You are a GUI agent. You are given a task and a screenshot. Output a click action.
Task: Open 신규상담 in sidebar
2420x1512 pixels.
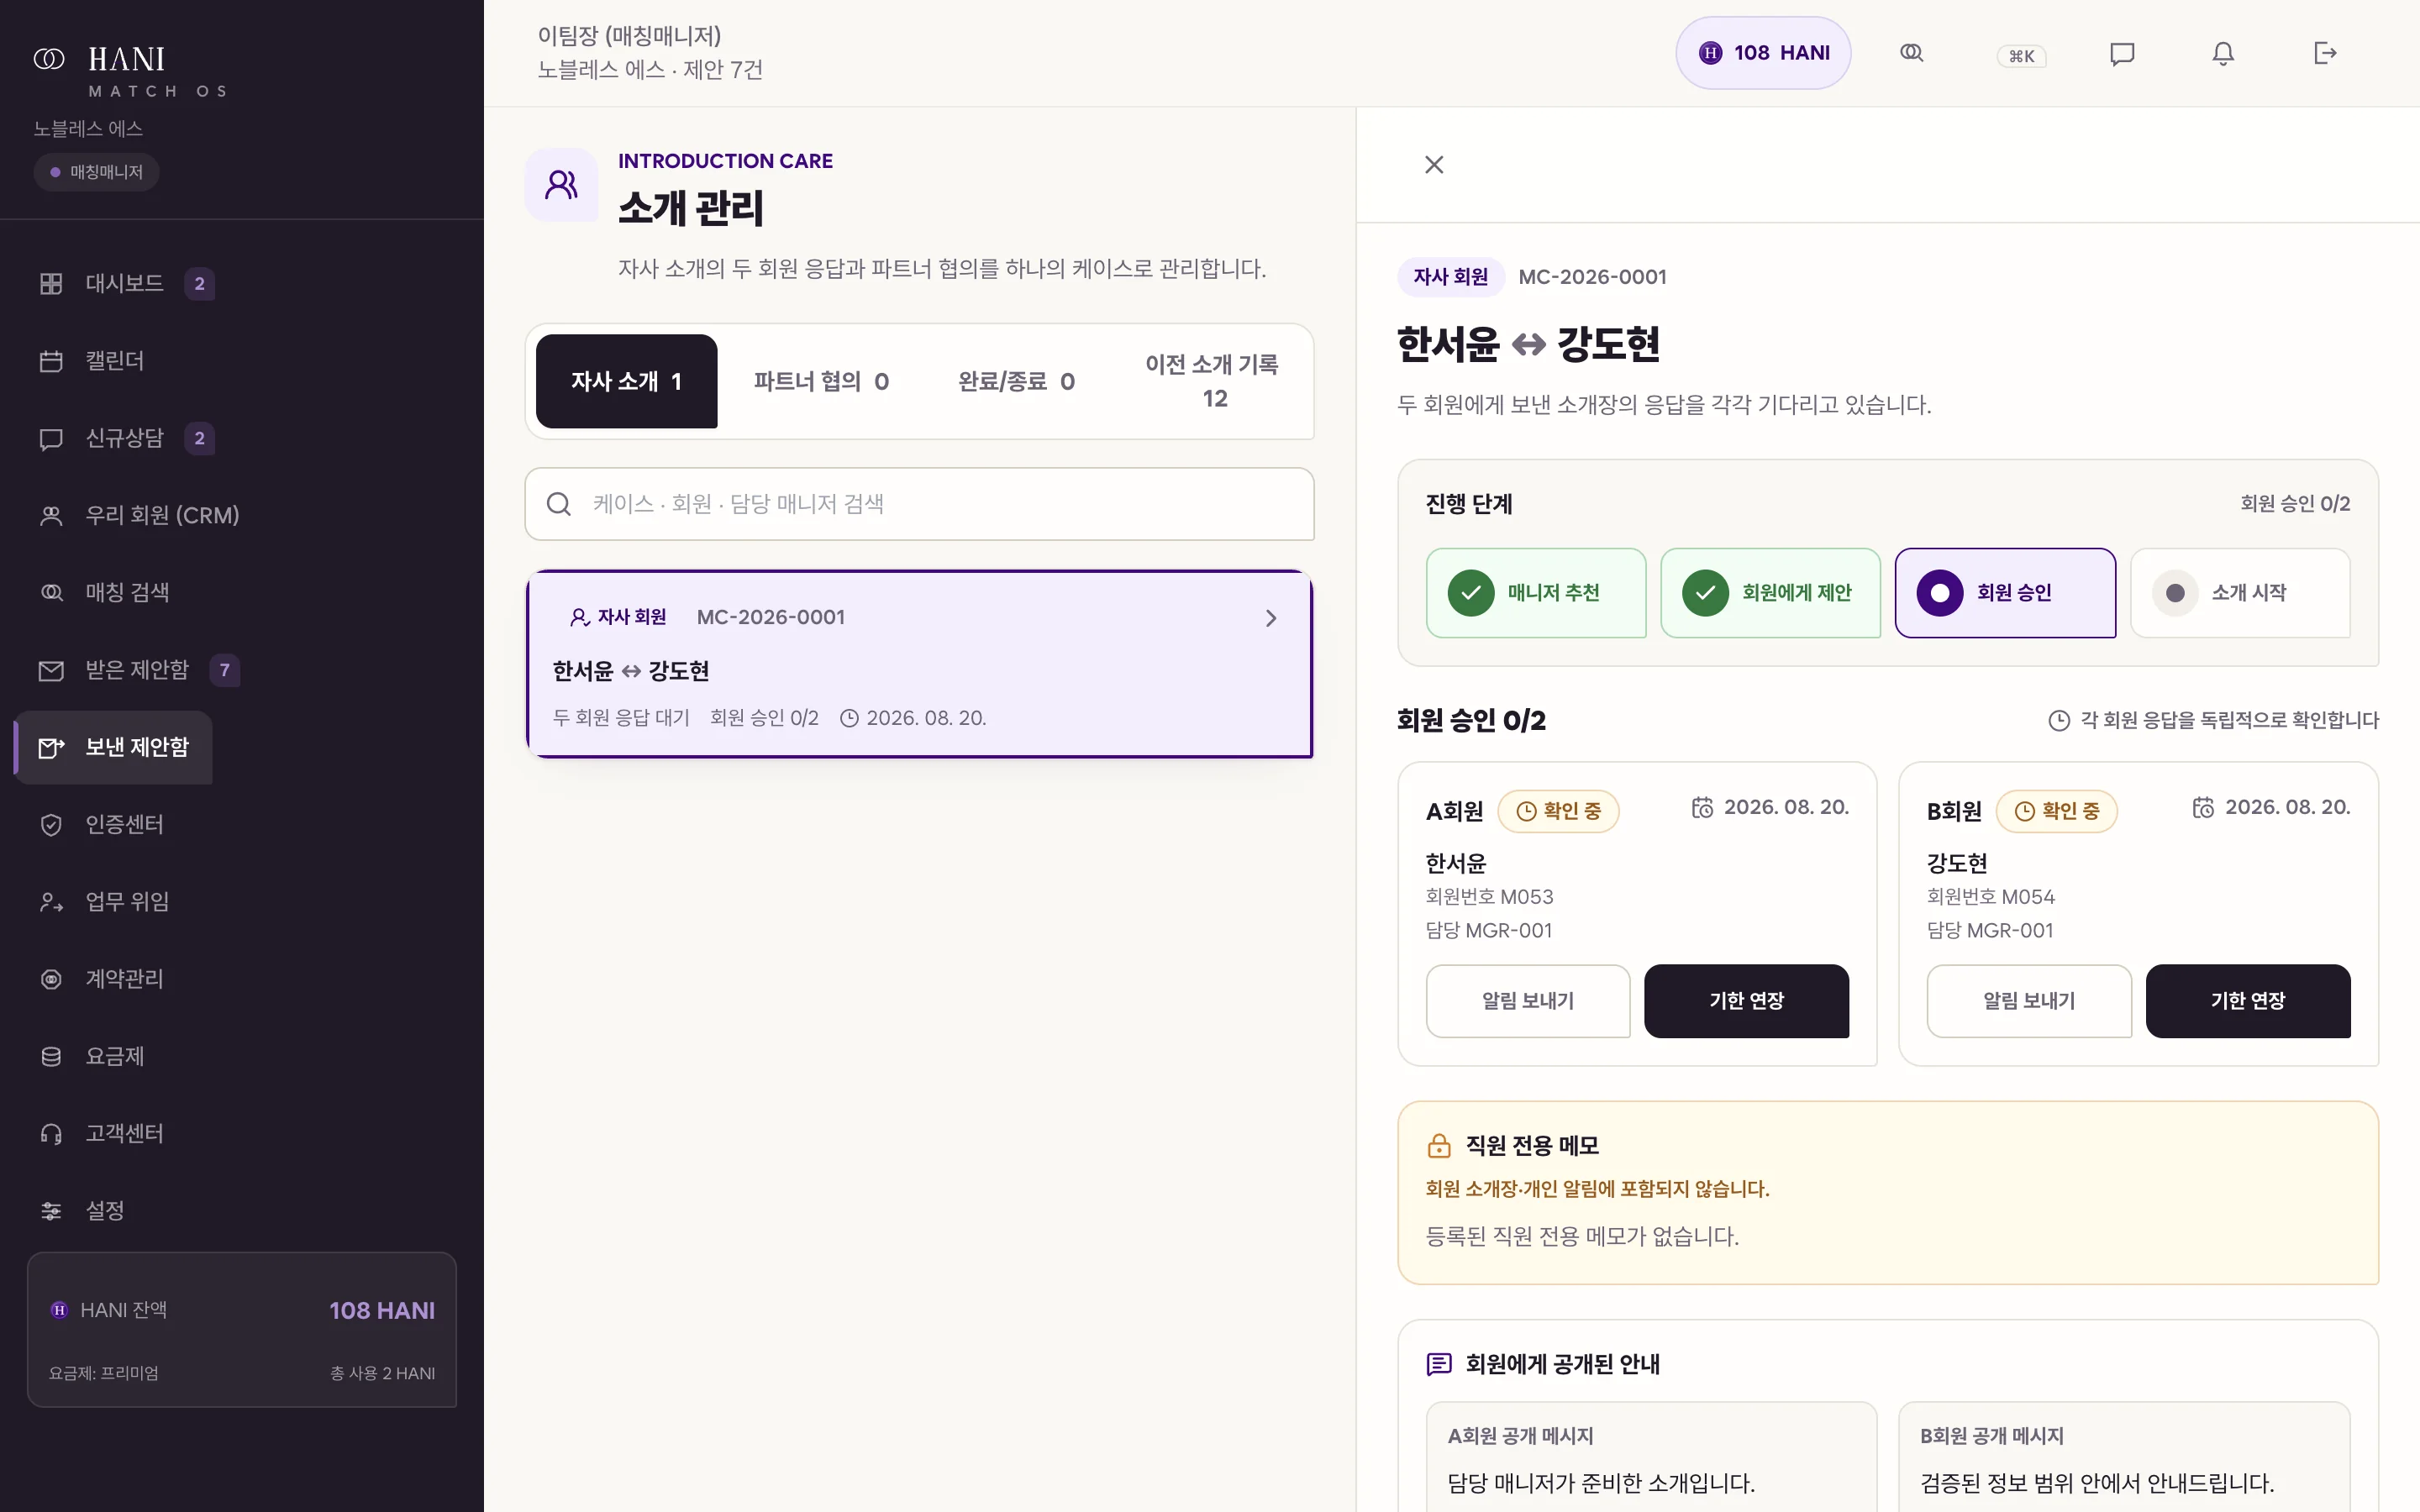(x=126, y=438)
